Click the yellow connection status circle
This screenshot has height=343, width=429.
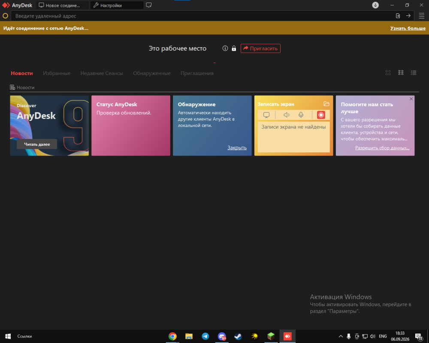pyautogui.click(x=5, y=16)
